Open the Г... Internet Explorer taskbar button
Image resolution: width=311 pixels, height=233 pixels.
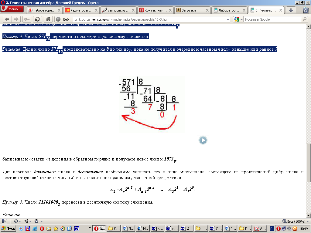click(x=230, y=228)
